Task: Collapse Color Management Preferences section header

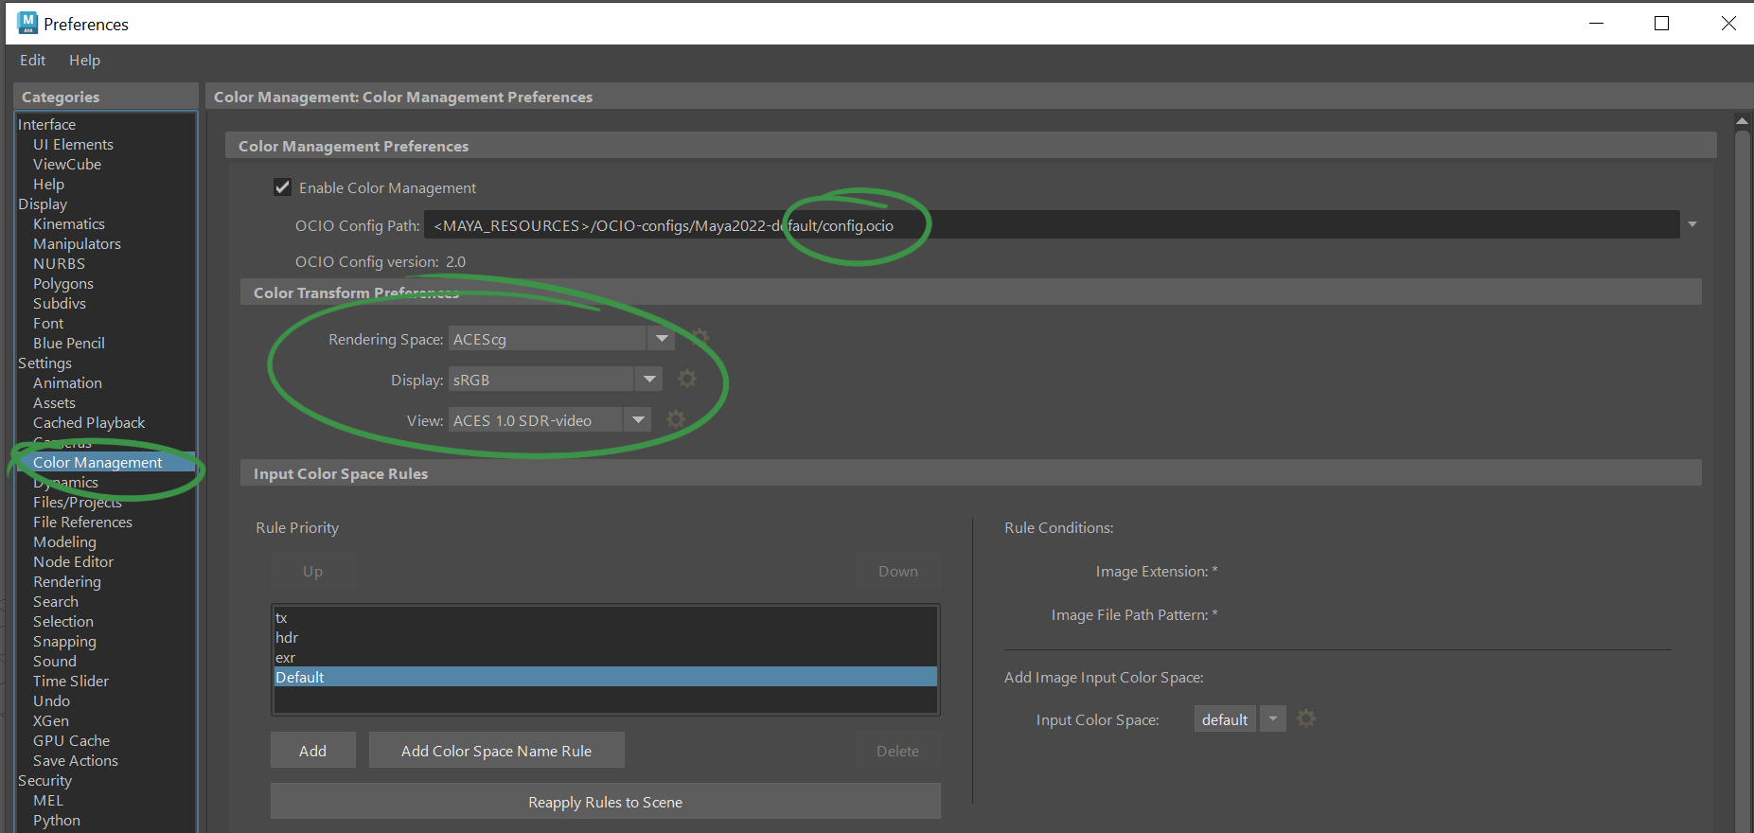Action: (971, 146)
